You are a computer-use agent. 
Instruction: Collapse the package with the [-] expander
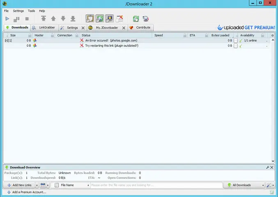[x=6, y=41]
